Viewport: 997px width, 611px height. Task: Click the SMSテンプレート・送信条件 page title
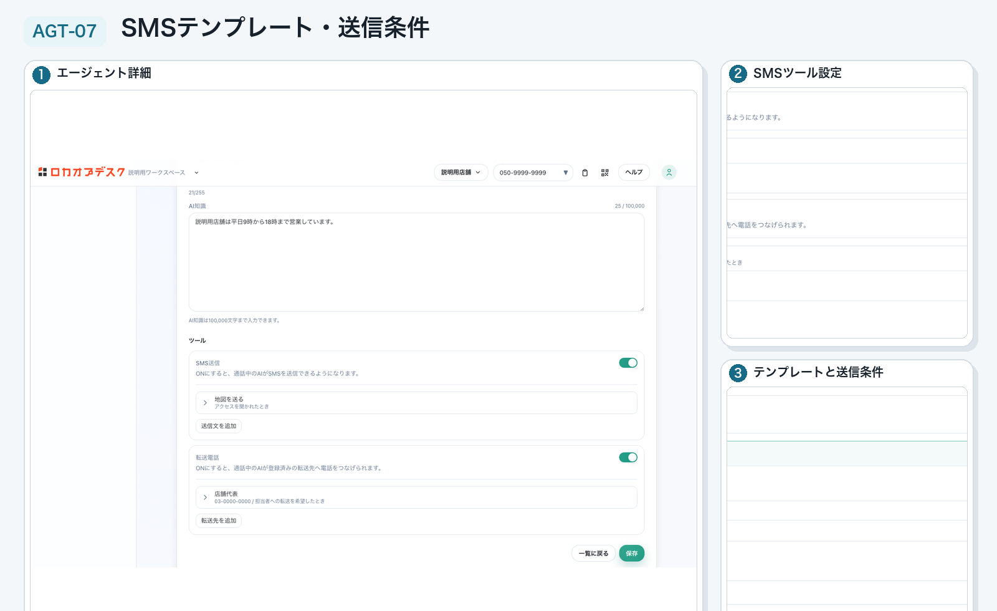(x=275, y=28)
